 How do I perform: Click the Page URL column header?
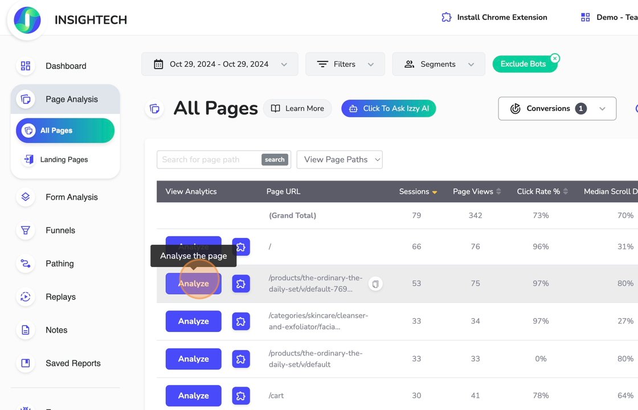tap(283, 191)
